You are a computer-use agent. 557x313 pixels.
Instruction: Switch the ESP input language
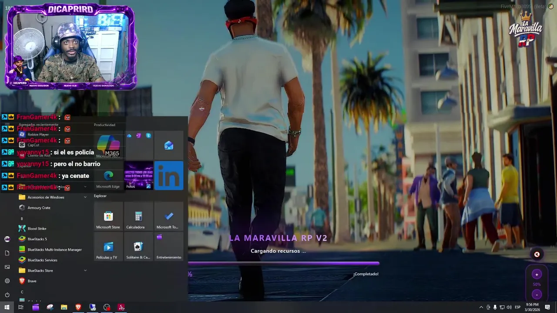(x=517, y=307)
